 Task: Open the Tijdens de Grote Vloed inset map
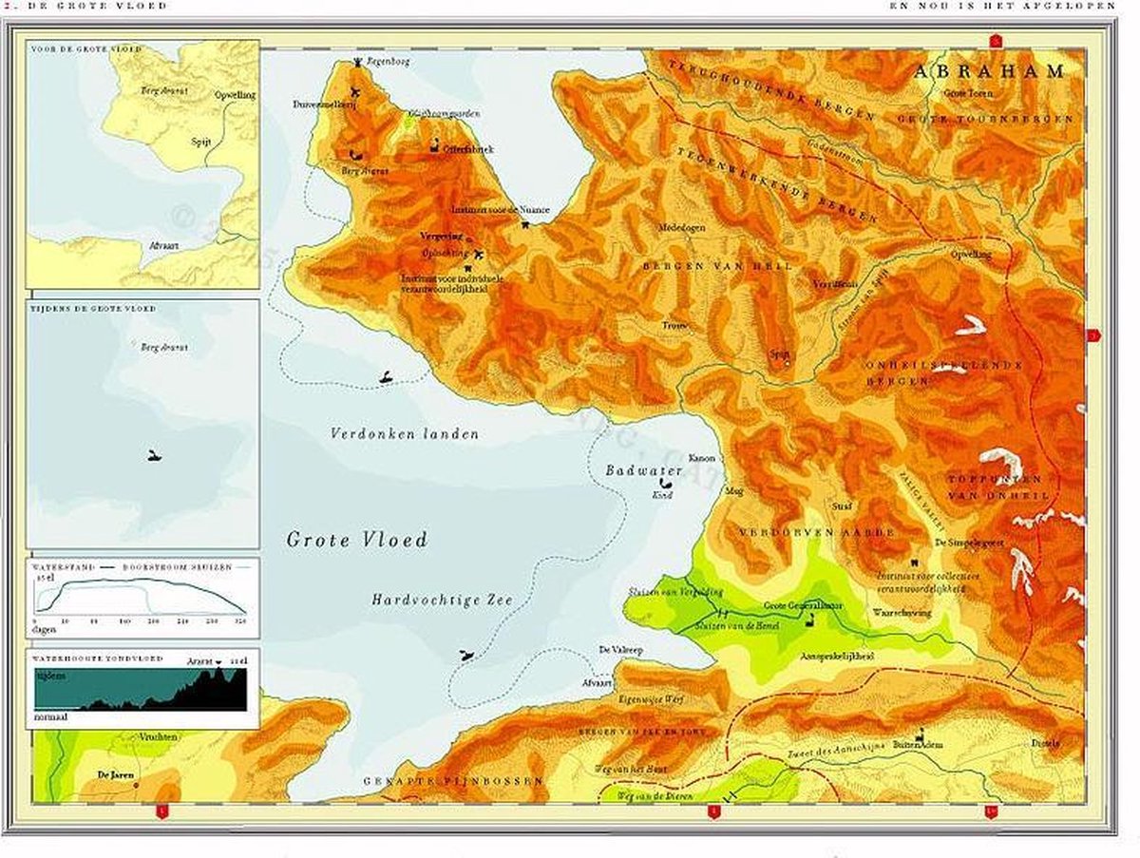click(x=142, y=424)
